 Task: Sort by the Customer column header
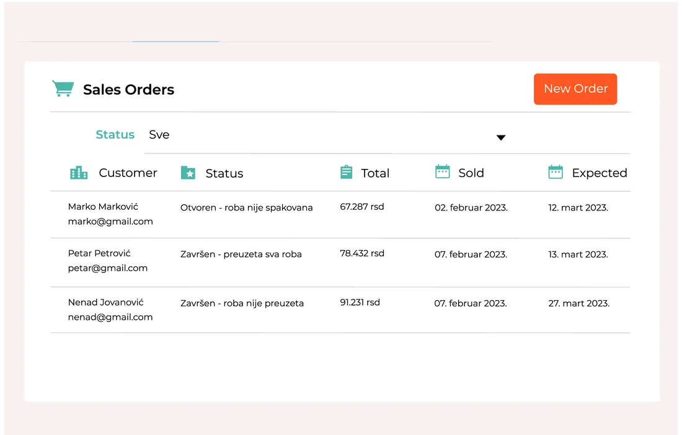point(128,173)
